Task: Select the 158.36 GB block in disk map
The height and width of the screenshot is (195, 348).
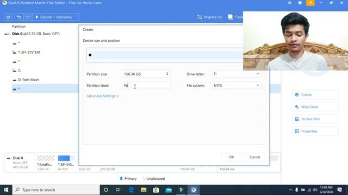Action: pyautogui.click(x=248, y=169)
